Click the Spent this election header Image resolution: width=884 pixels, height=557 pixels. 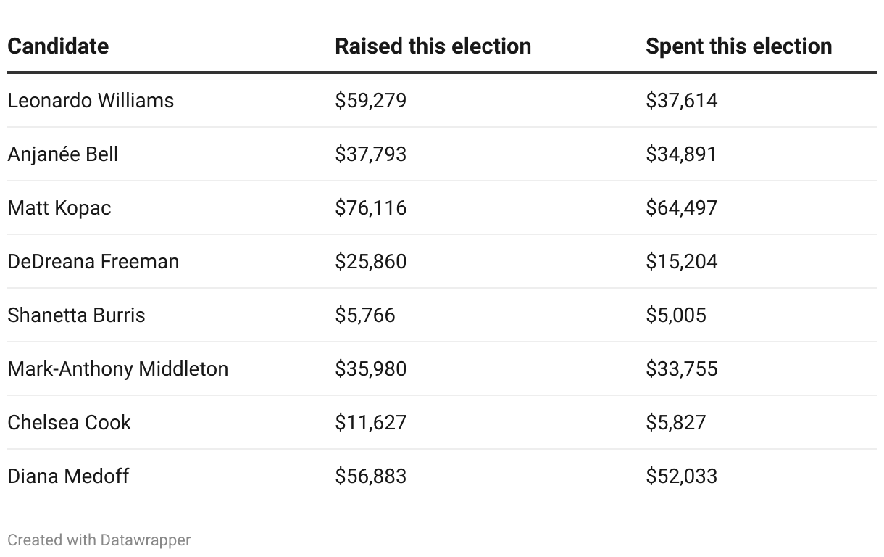click(x=738, y=46)
